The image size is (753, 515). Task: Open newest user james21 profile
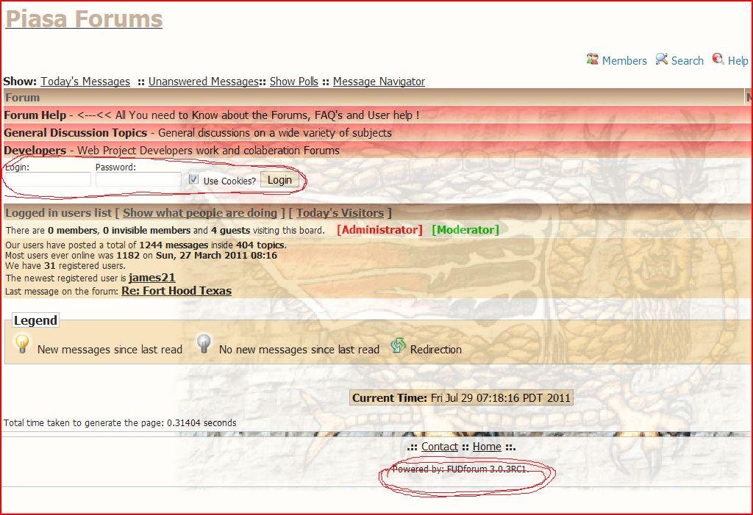tap(151, 278)
